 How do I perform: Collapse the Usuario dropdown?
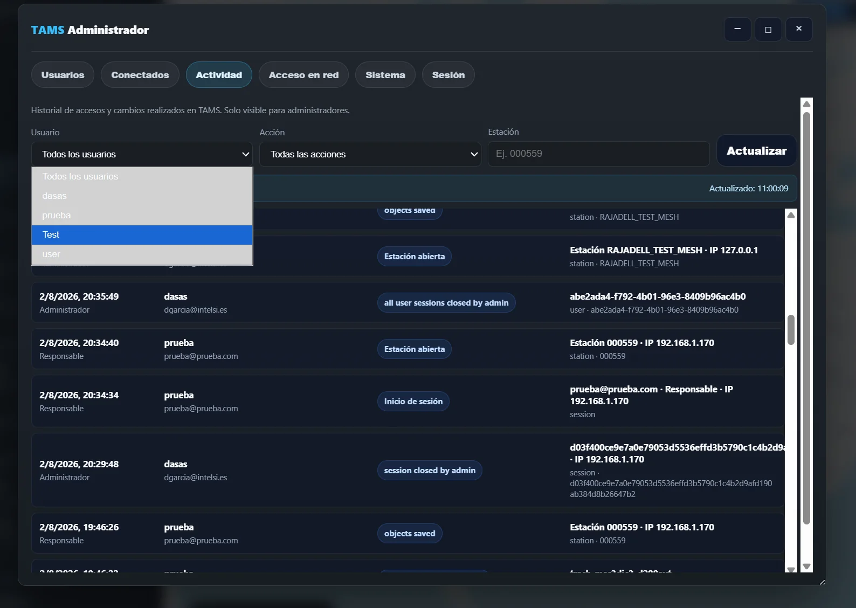click(x=142, y=154)
